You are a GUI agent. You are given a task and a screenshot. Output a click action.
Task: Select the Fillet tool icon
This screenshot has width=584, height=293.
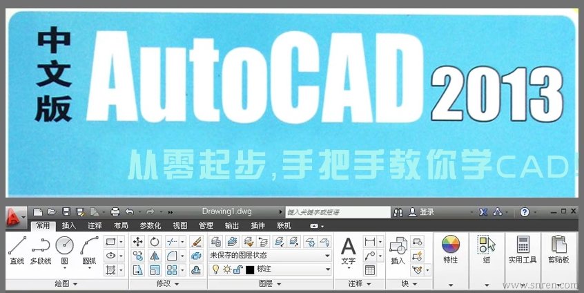tap(172, 256)
